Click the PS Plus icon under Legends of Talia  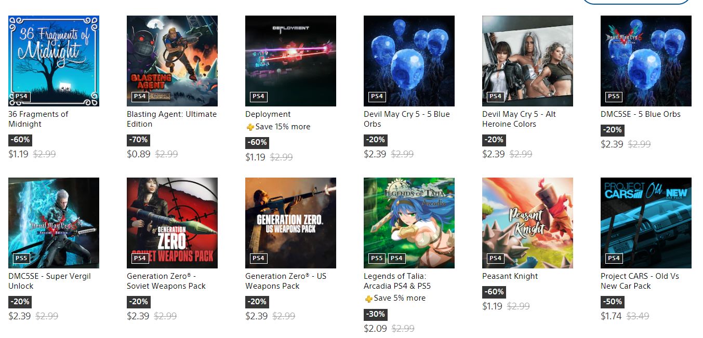click(x=369, y=299)
